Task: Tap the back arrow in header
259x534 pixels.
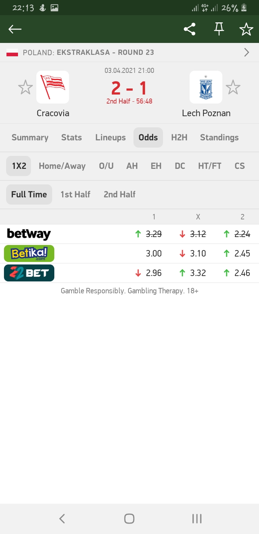Action: (x=15, y=29)
